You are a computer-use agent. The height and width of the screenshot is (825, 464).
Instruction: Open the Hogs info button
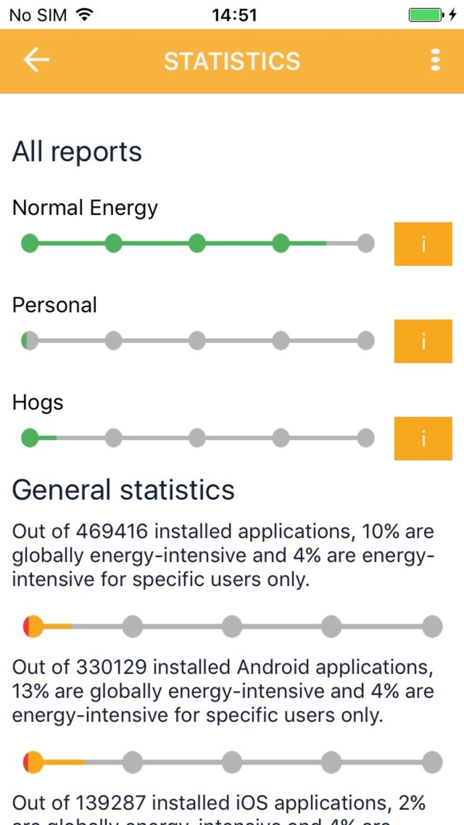click(423, 438)
